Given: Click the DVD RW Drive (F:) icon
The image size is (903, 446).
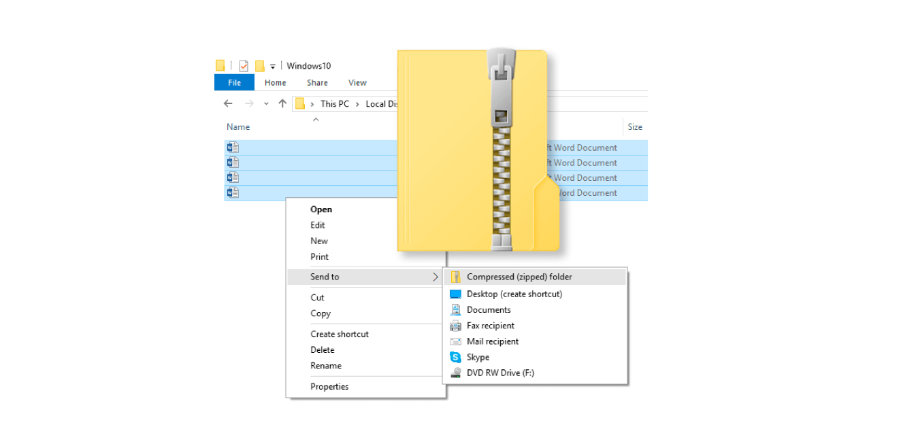Looking at the screenshot, I should click(x=455, y=373).
